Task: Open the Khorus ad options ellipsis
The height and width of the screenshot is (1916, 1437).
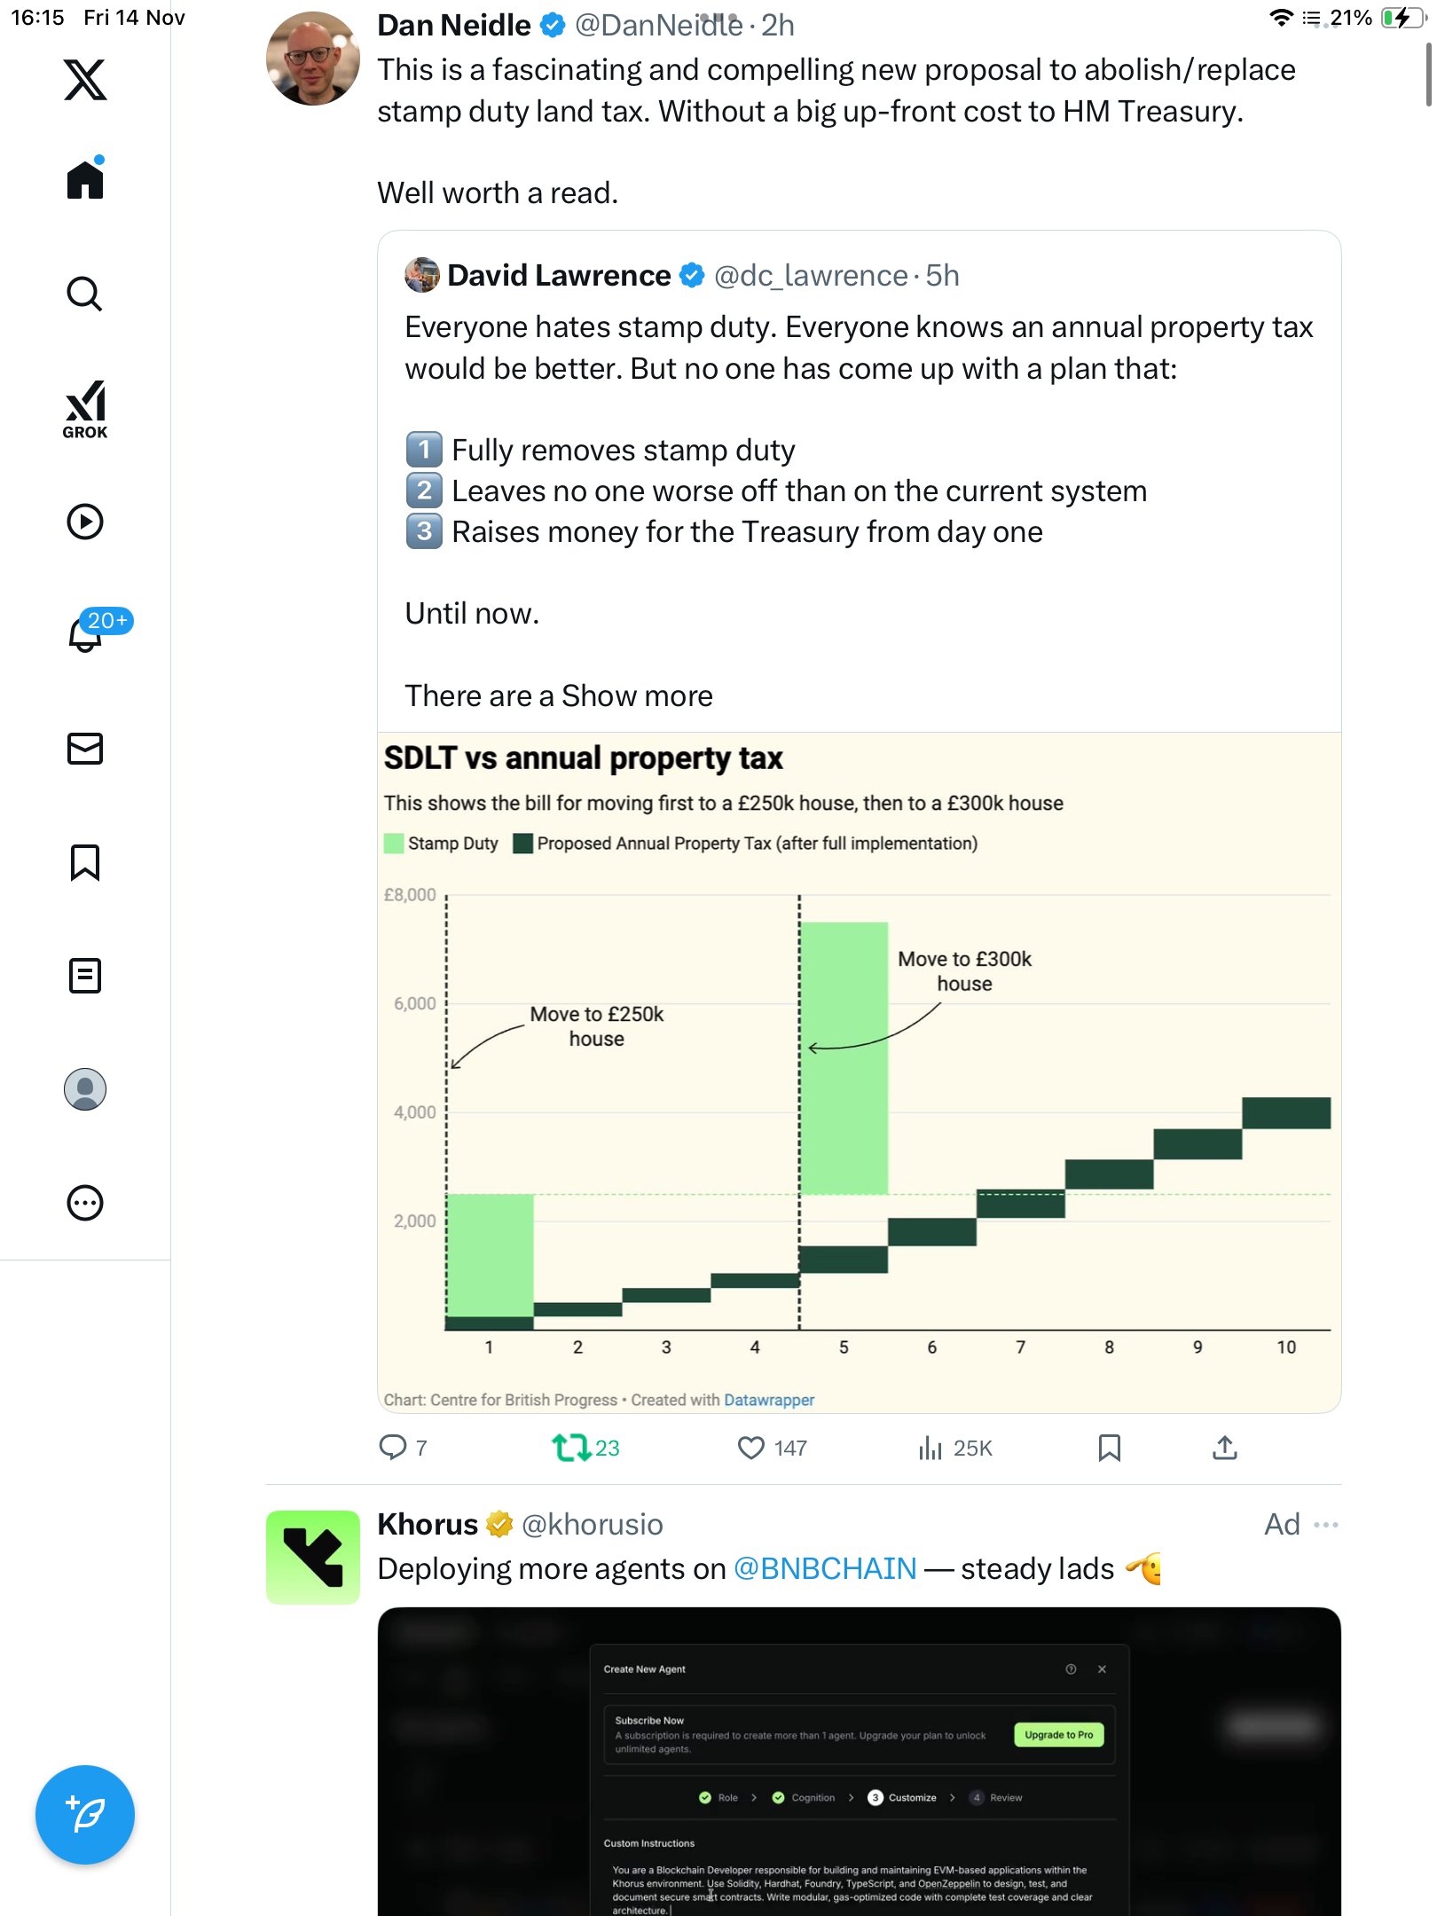Action: point(1325,1524)
